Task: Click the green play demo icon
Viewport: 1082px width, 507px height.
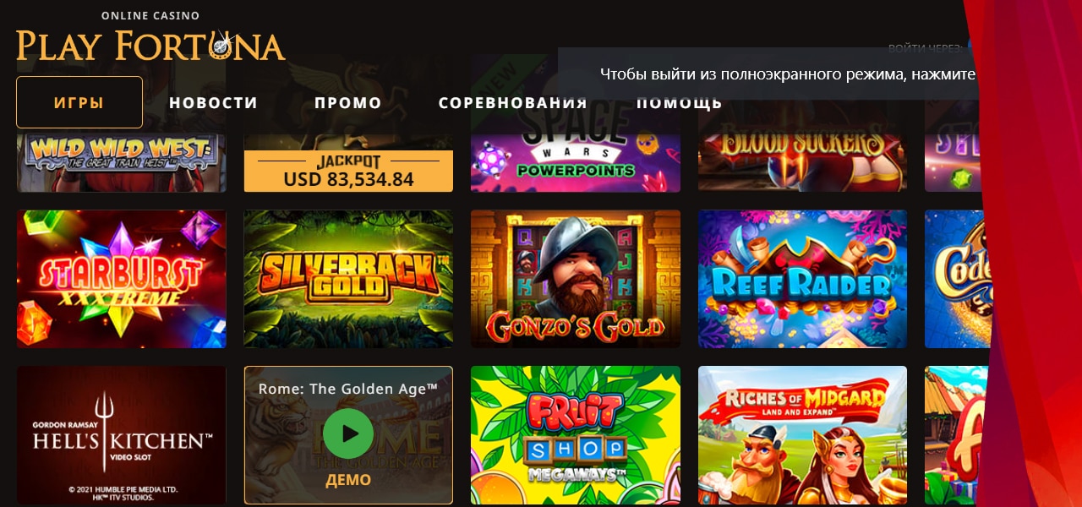Action: pyautogui.click(x=348, y=434)
